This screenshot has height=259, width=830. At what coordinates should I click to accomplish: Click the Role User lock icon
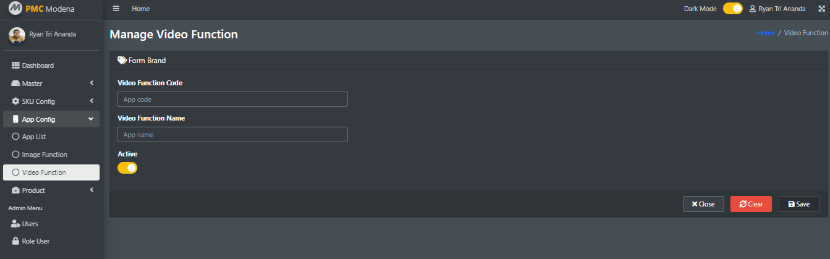tap(16, 241)
